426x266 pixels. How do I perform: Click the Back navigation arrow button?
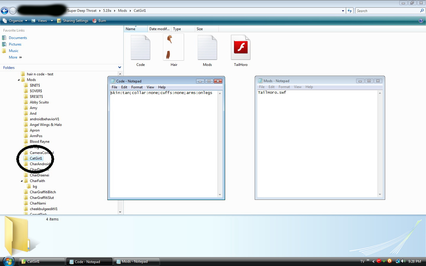click(x=4, y=11)
